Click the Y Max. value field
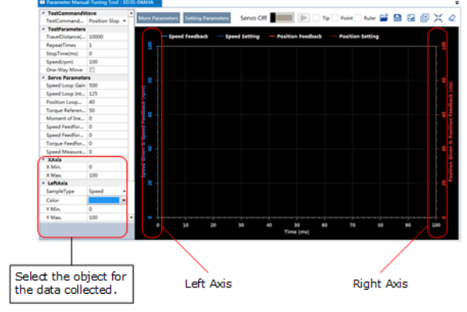The image size is (467, 312). point(107,218)
